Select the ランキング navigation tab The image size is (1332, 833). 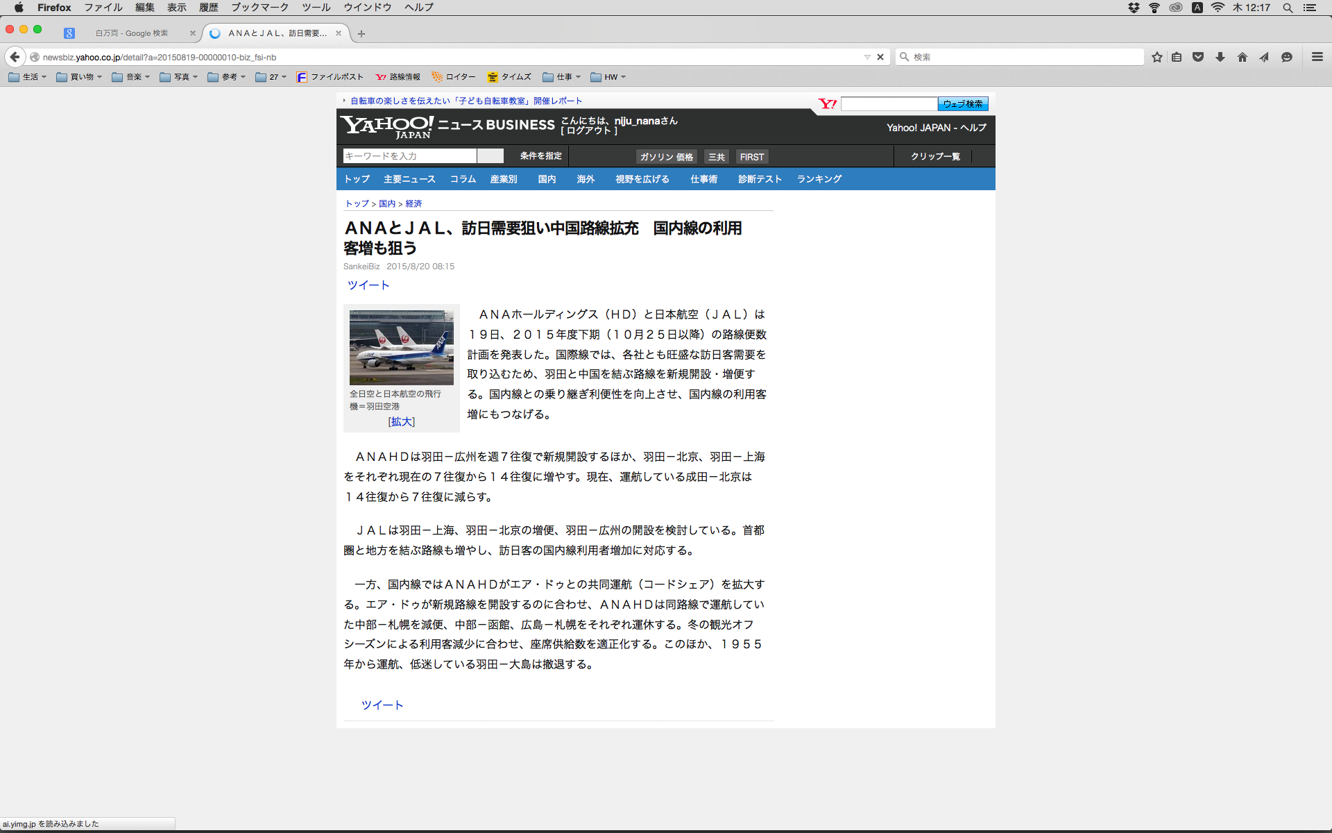pos(819,179)
